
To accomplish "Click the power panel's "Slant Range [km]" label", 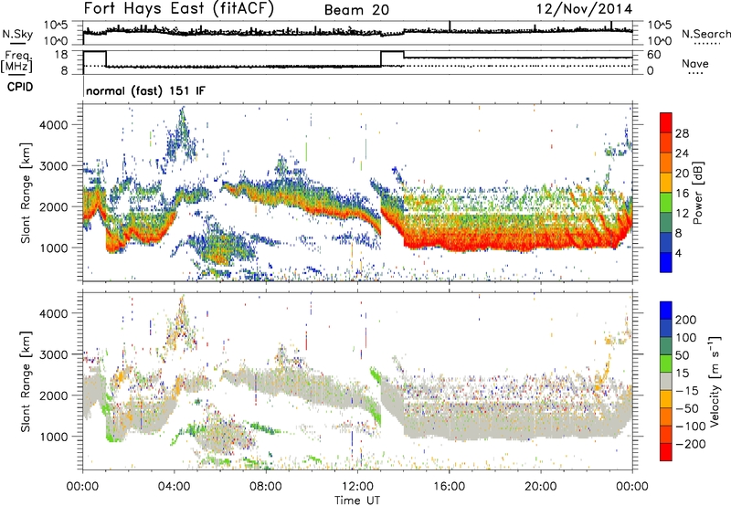I will [26, 194].
